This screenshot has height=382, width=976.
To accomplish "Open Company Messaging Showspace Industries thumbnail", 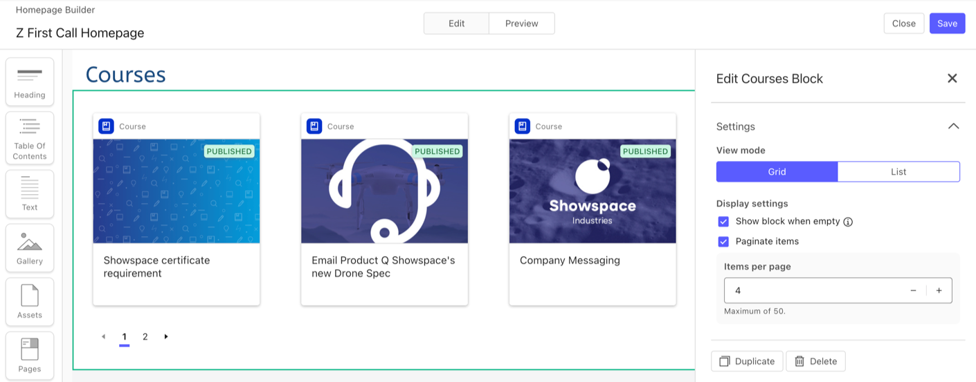I will point(593,191).
